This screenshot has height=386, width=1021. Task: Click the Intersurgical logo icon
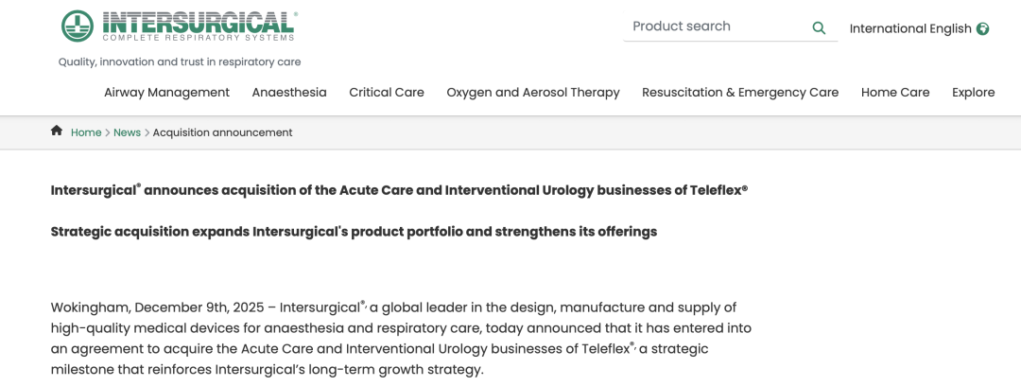78,26
